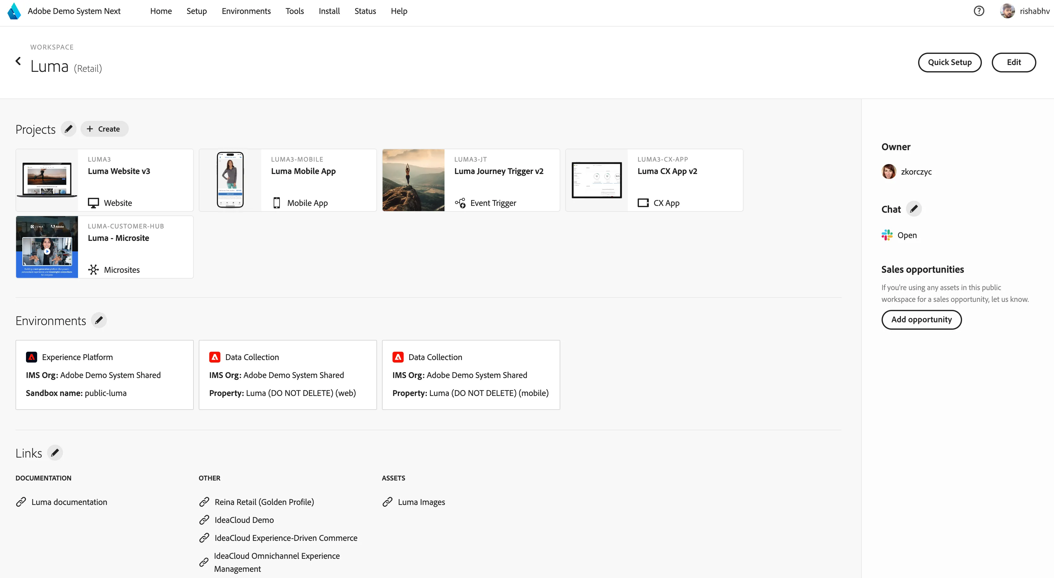This screenshot has height=578, width=1054.
Task: Click the Slack icon next to Open
Action: click(887, 235)
